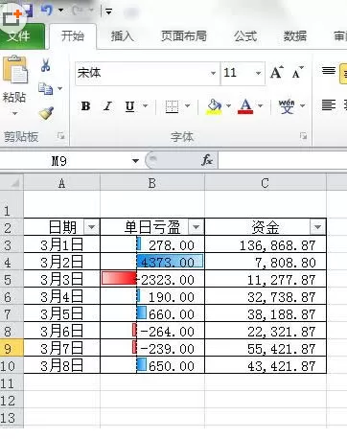Click the Copy icon
The width and height of the screenshot is (347, 439).
point(45,89)
